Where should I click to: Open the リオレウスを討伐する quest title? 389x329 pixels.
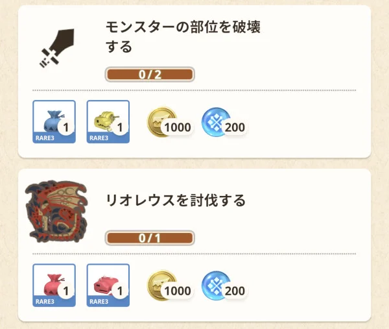pyautogui.click(x=176, y=201)
